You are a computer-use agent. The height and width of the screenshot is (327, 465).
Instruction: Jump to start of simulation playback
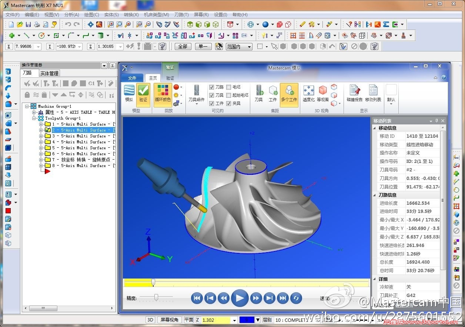point(197,298)
